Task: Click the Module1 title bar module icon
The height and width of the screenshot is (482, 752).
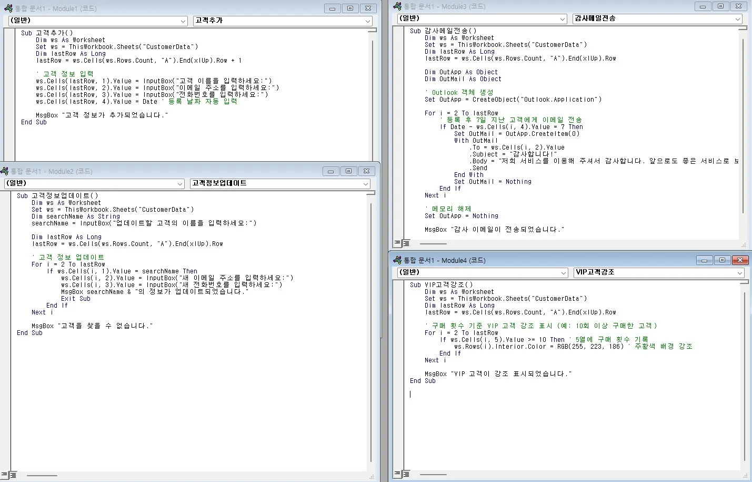Action: (7, 8)
